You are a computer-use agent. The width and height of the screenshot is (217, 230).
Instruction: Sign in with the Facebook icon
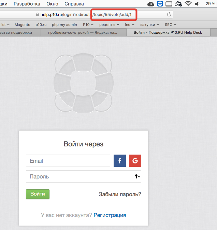click(x=120, y=161)
